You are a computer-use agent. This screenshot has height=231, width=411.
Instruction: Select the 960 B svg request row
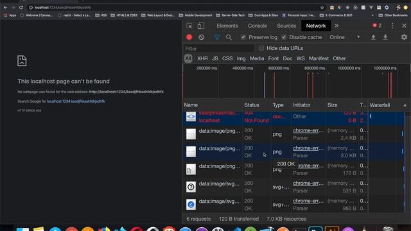tap(293, 204)
